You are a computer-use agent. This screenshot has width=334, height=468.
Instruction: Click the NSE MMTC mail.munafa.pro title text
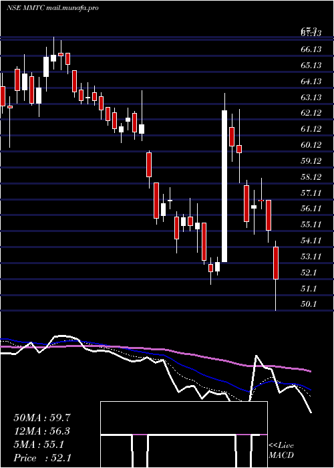(52, 8)
